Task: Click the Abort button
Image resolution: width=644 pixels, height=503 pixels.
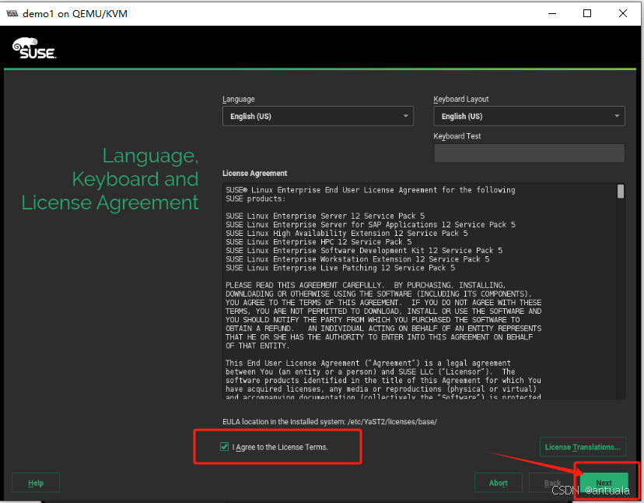Action: pyautogui.click(x=499, y=483)
